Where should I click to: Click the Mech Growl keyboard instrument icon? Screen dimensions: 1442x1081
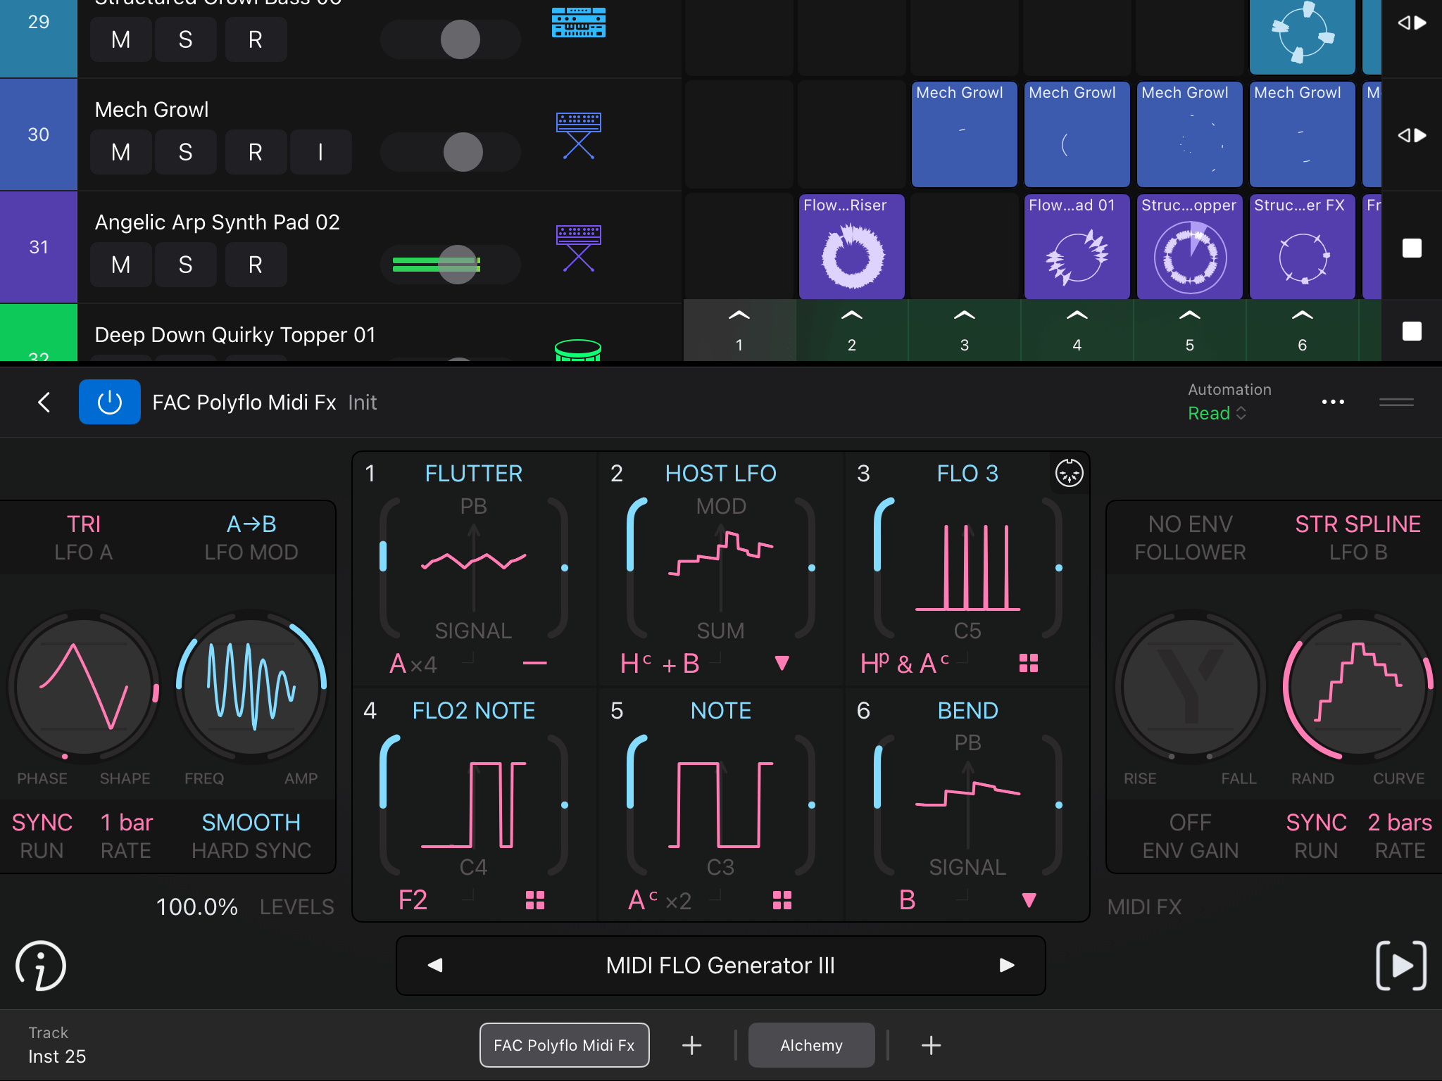point(578,135)
